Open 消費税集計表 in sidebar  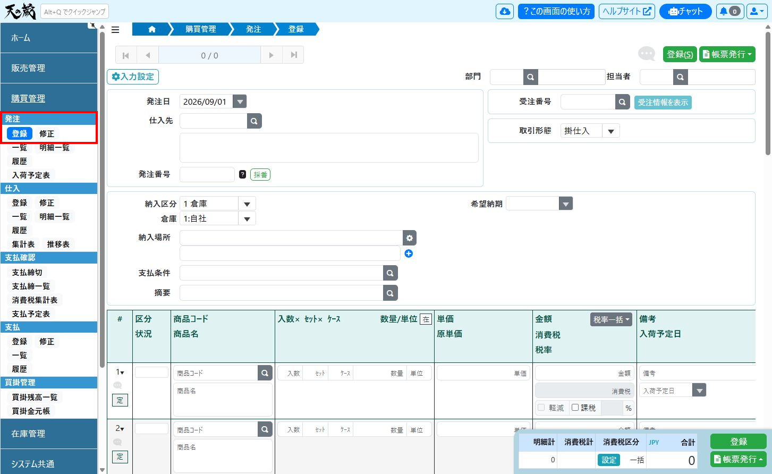click(x=35, y=300)
